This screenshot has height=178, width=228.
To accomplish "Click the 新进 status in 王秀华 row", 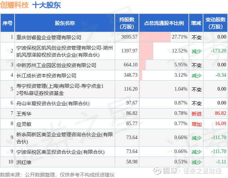I will pos(196,114).
